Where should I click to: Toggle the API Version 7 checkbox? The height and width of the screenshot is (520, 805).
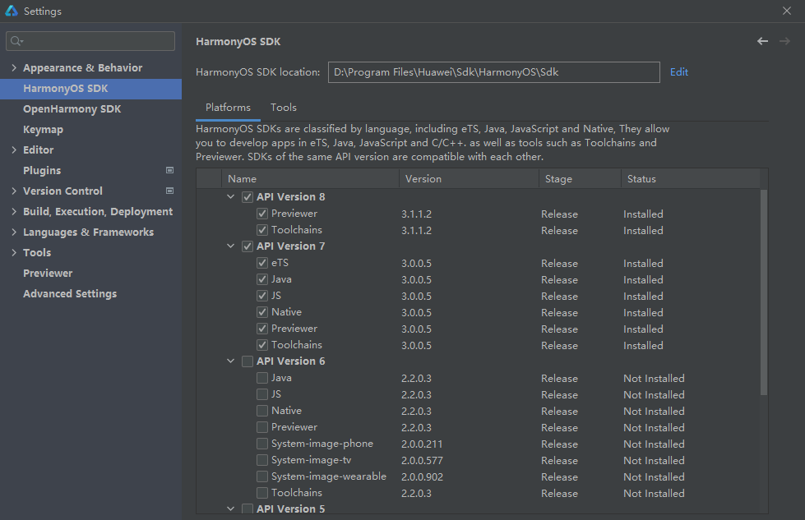pyautogui.click(x=248, y=246)
